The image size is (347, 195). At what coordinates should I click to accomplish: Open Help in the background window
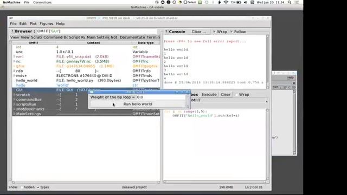click(x=291, y=77)
